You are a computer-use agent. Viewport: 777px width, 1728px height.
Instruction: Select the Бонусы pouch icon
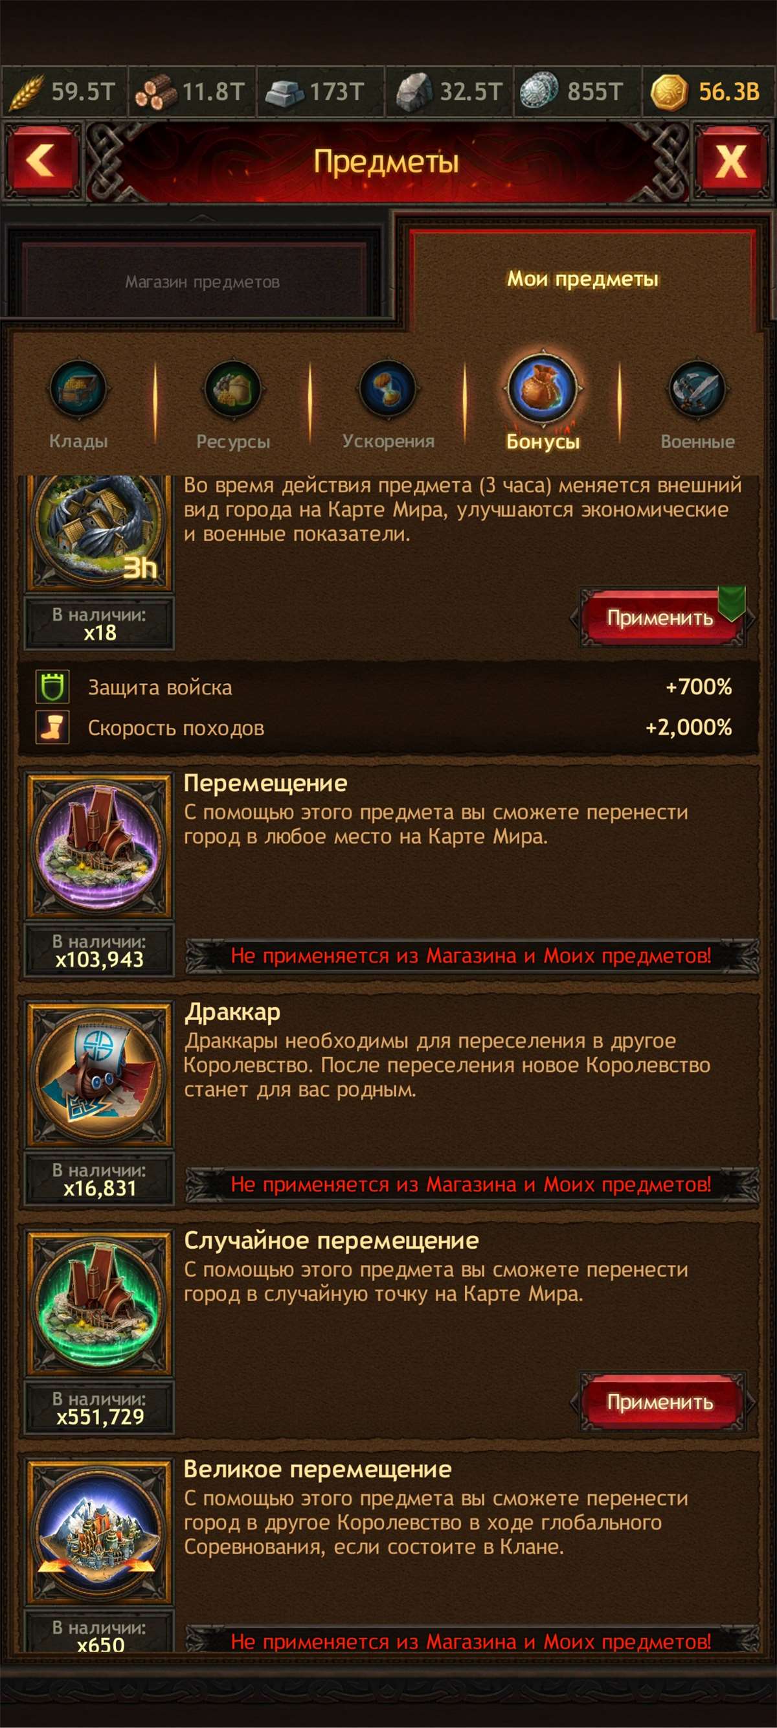[543, 387]
